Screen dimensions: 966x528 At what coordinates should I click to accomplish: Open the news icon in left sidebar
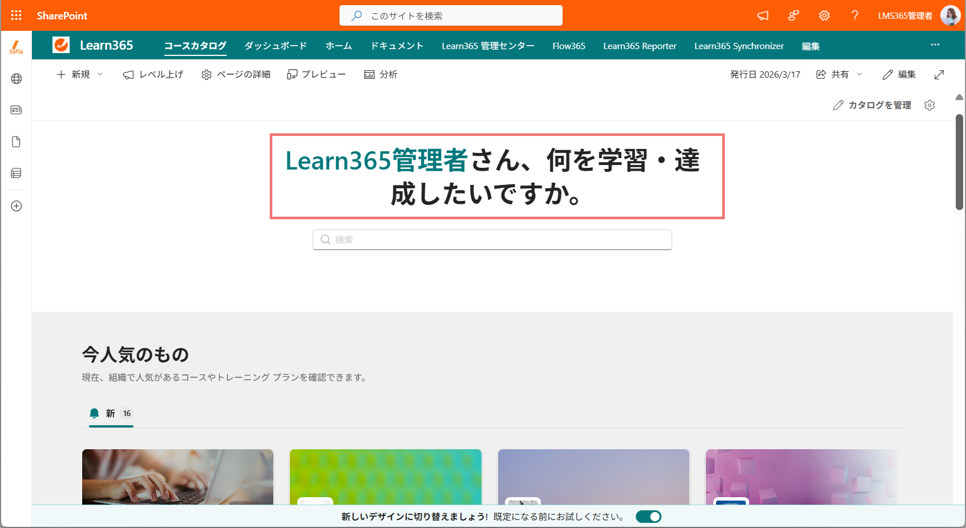coord(17,110)
